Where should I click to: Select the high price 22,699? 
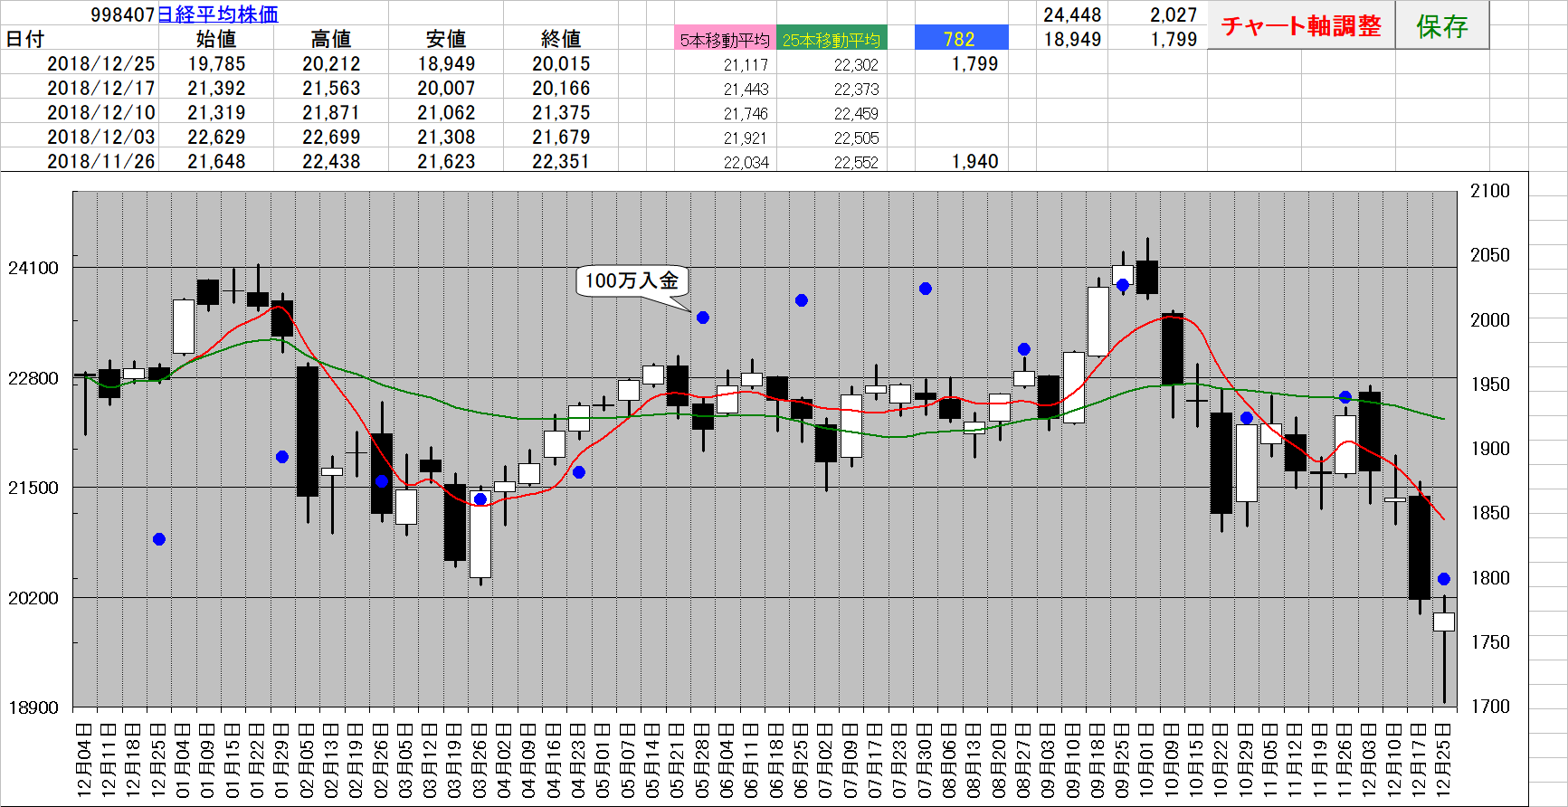tap(331, 137)
